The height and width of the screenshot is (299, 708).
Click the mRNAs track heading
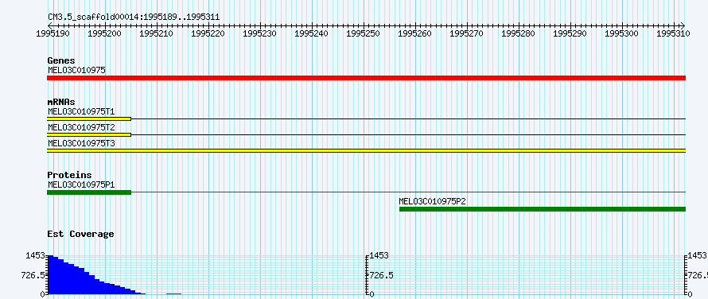pyautogui.click(x=61, y=102)
